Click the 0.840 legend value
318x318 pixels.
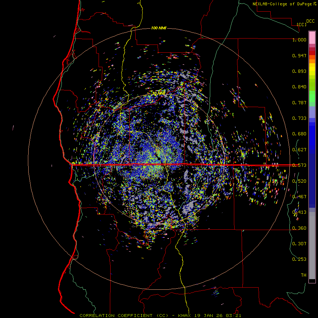(x=299, y=87)
